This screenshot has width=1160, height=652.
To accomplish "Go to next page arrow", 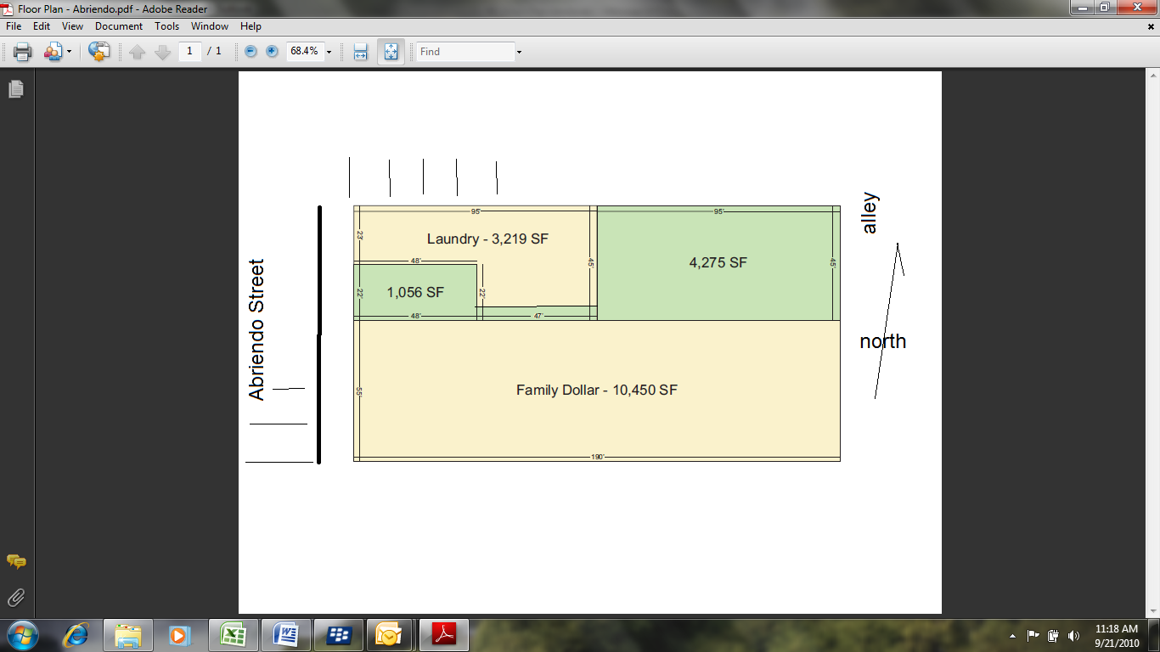I will pos(162,52).
